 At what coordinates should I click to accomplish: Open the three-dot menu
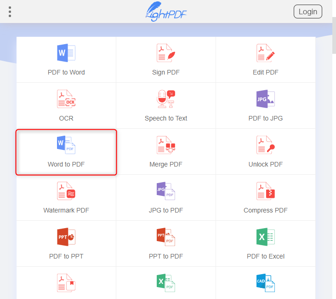coord(10,11)
